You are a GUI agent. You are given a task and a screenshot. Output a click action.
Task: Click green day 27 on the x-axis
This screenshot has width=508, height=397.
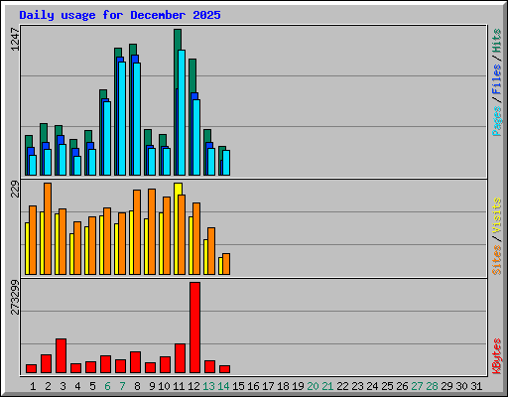417,386
